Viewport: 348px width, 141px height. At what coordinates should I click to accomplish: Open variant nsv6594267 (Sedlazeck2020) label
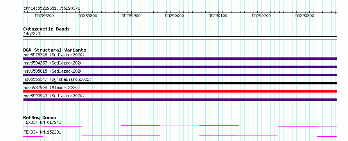point(54,63)
